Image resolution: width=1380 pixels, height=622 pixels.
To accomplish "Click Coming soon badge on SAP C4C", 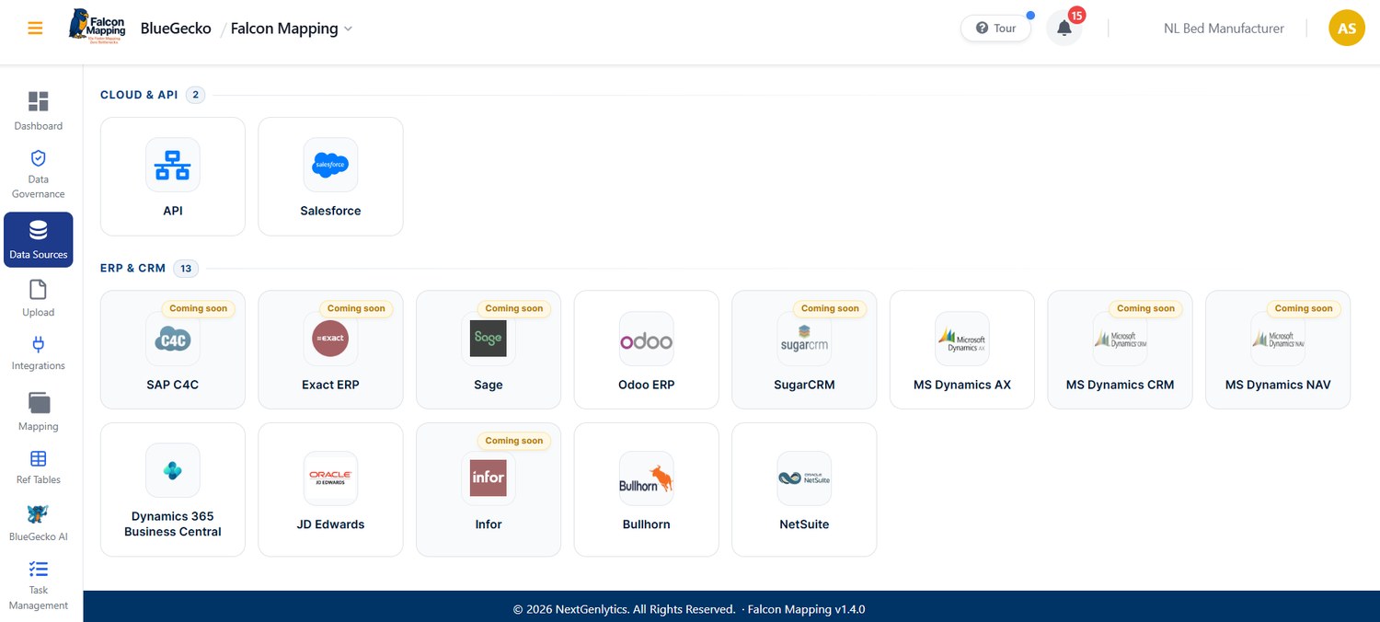I will [199, 308].
